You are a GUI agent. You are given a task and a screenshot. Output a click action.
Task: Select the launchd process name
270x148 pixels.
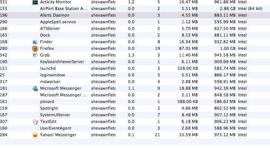47,68
